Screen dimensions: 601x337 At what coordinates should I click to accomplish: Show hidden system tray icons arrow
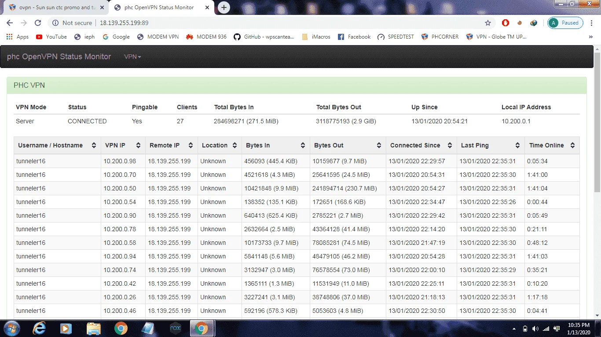tap(514, 328)
